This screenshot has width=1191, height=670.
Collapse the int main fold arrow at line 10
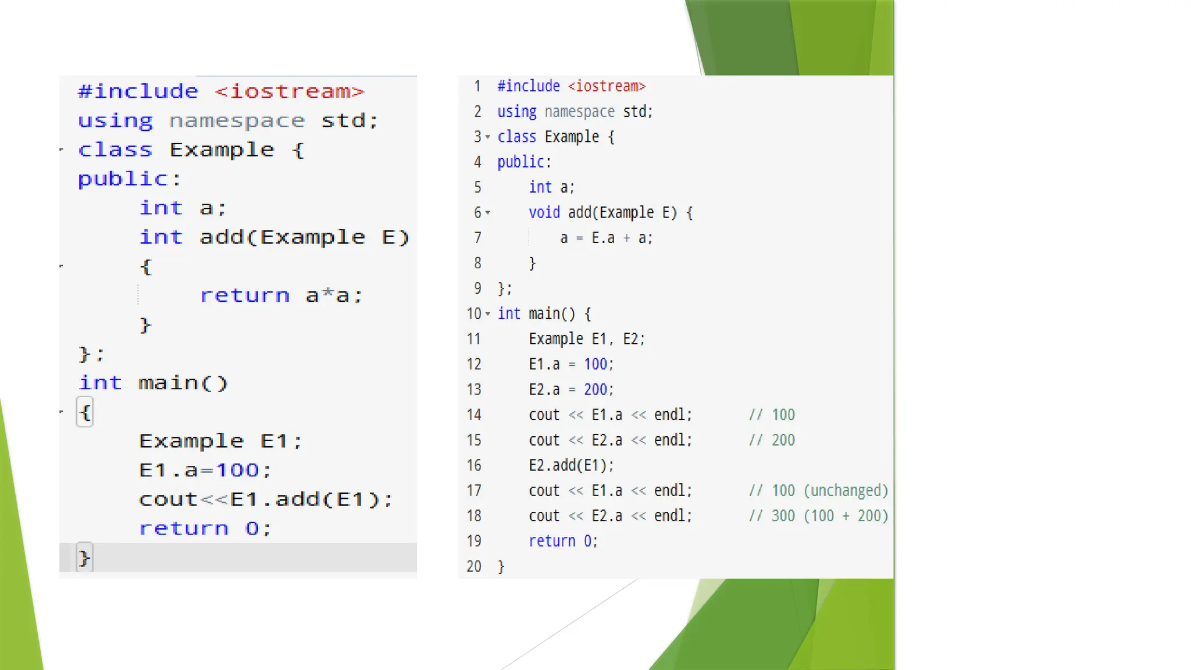click(x=488, y=314)
